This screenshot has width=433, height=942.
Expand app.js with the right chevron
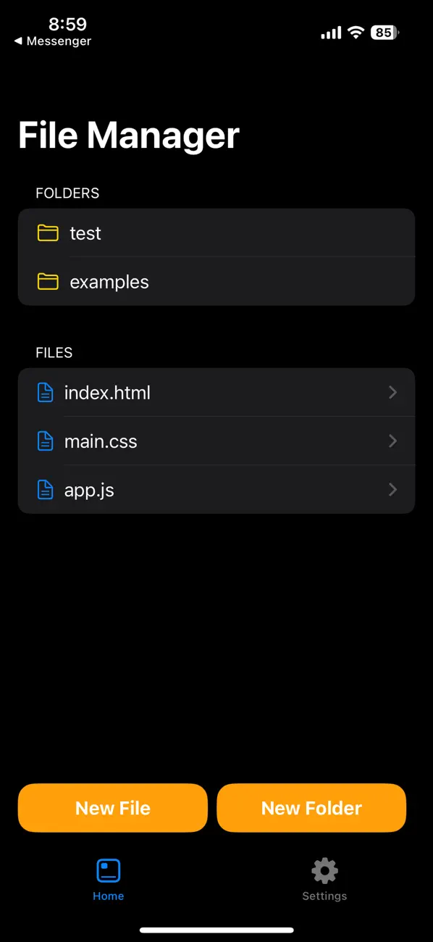[x=392, y=489]
